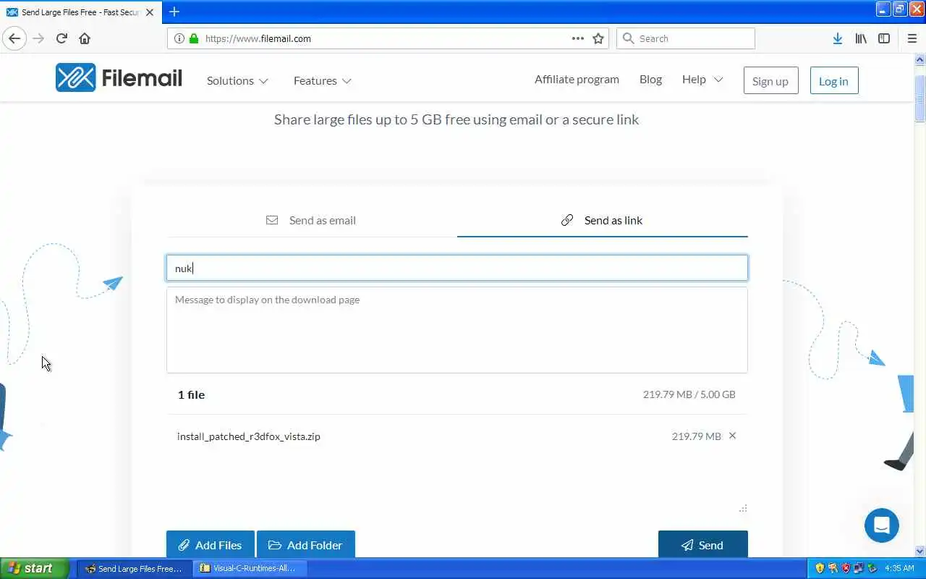Click Send to upload the file
The height and width of the screenshot is (579, 926).
[x=702, y=544]
